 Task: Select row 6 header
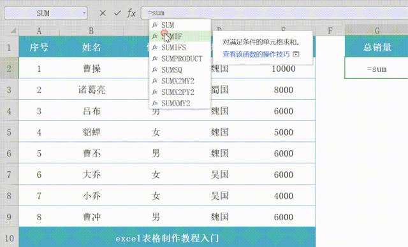tap(9, 153)
